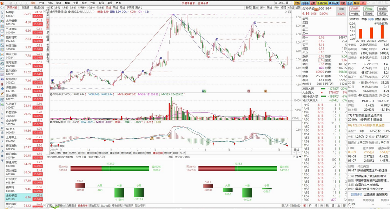Click the left-arrow icon in the left sidebar

coord(2,7)
